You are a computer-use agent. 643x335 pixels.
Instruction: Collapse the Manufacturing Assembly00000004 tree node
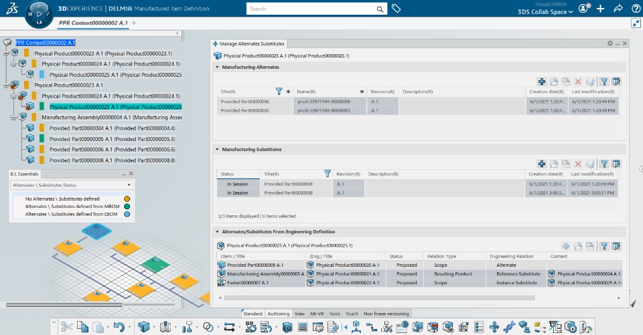tap(13, 117)
